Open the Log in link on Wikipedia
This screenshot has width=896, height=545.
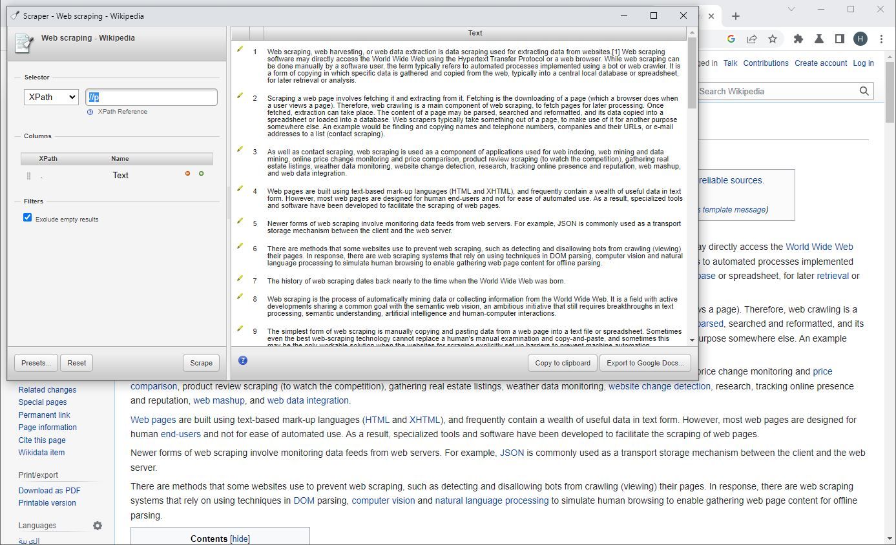[864, 63]
